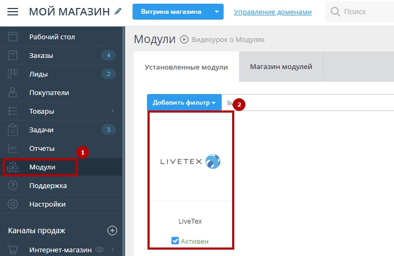Image resolution: width=394 pixels, height=256 pixels.
Task: Click the Задачи clipboard icon
Action: click(x=13, y=130)
